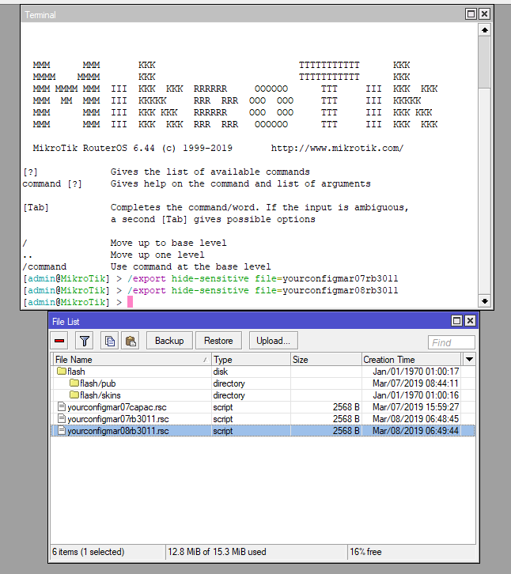Click creation time Mar/08/2019 06:49:44
The image size is (511, 574).
pyautogui.click(x=415, y=431)
